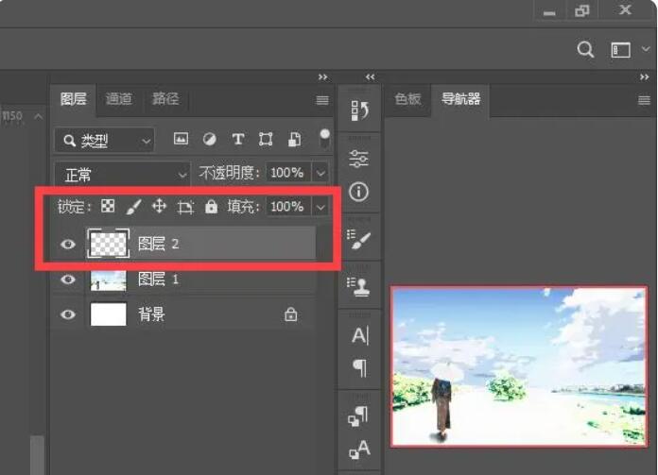Hide the 背景 layer
Viewport: 658px width, 475px height.
click(68, 314)
